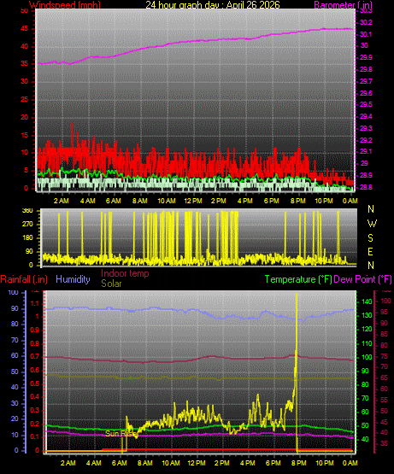394x474 pixels.
Task: Click the "29.2" barometer axis value
Action: (x=366, y=140)
